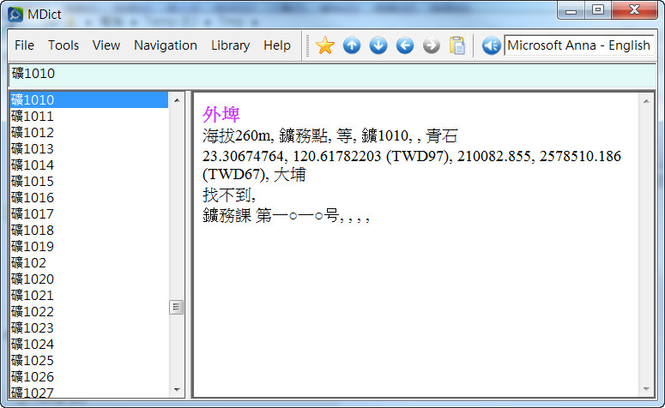Click word list scrollbar up arrow

[x=177, y=100]
